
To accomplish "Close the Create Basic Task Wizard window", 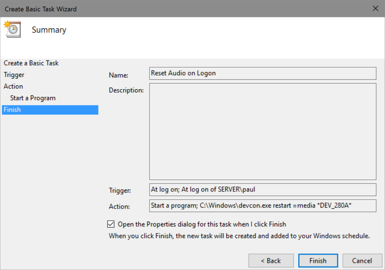I will [x=375, y=8].
